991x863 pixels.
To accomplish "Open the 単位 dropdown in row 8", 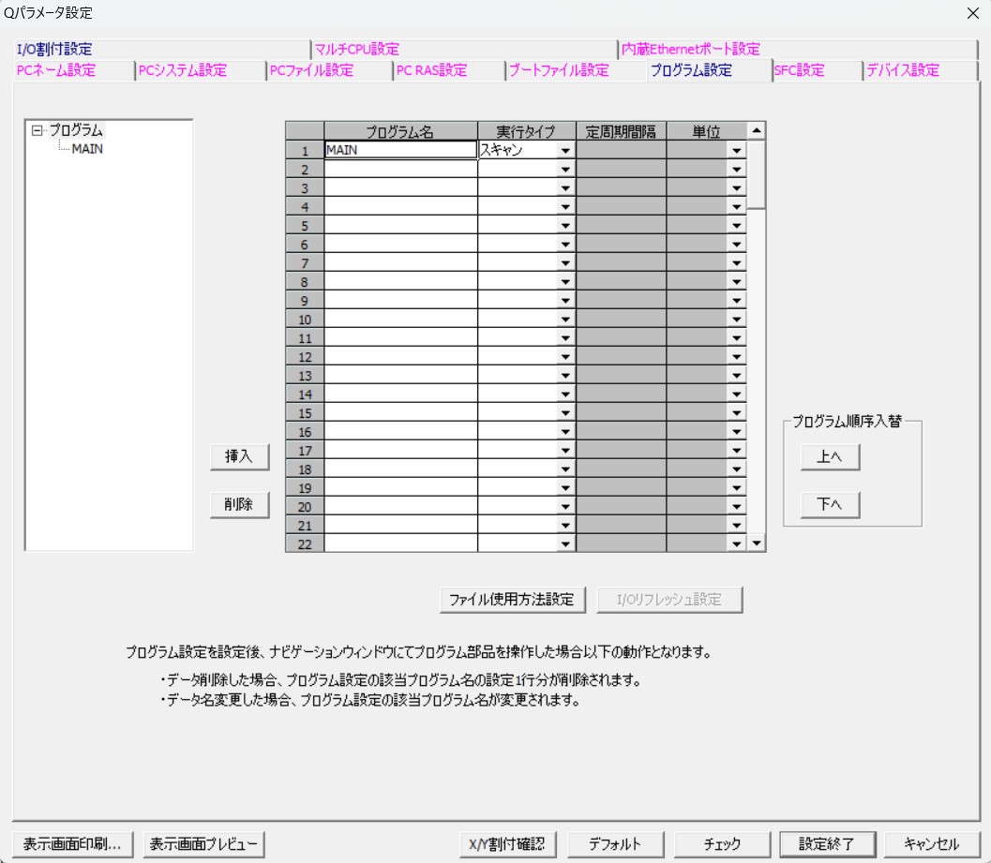I will click(736, 282).
